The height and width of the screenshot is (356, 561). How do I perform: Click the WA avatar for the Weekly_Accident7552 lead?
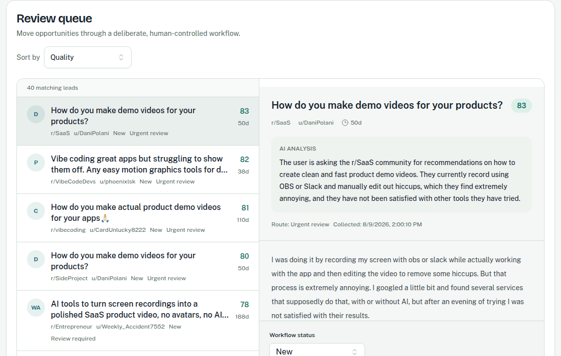[36, 307]
